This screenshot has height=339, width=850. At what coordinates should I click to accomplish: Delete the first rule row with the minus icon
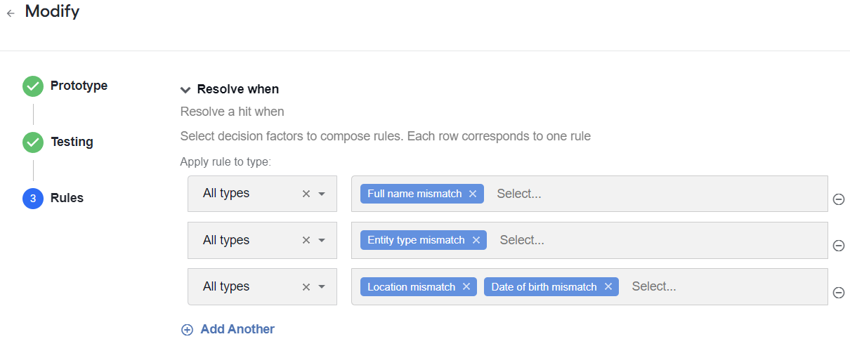[x=838, y=199]
